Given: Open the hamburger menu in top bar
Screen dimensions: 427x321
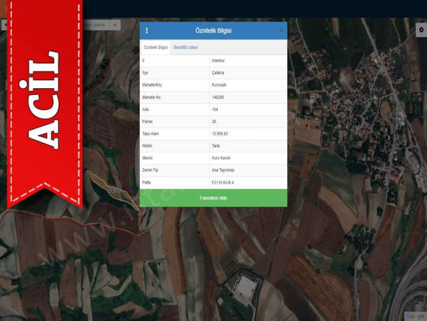Looking at the screenshot, I should (6, 9).
